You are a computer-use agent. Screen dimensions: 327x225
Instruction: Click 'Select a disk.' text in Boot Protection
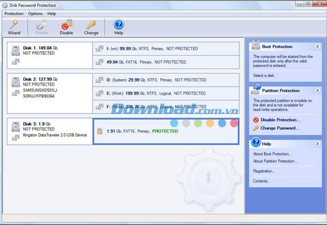click(264, 75)
